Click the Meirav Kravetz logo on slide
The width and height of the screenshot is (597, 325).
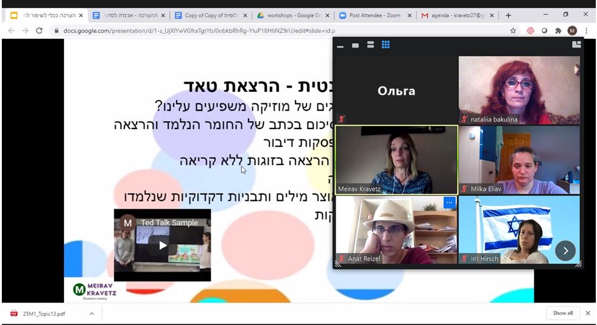[94, 291]
